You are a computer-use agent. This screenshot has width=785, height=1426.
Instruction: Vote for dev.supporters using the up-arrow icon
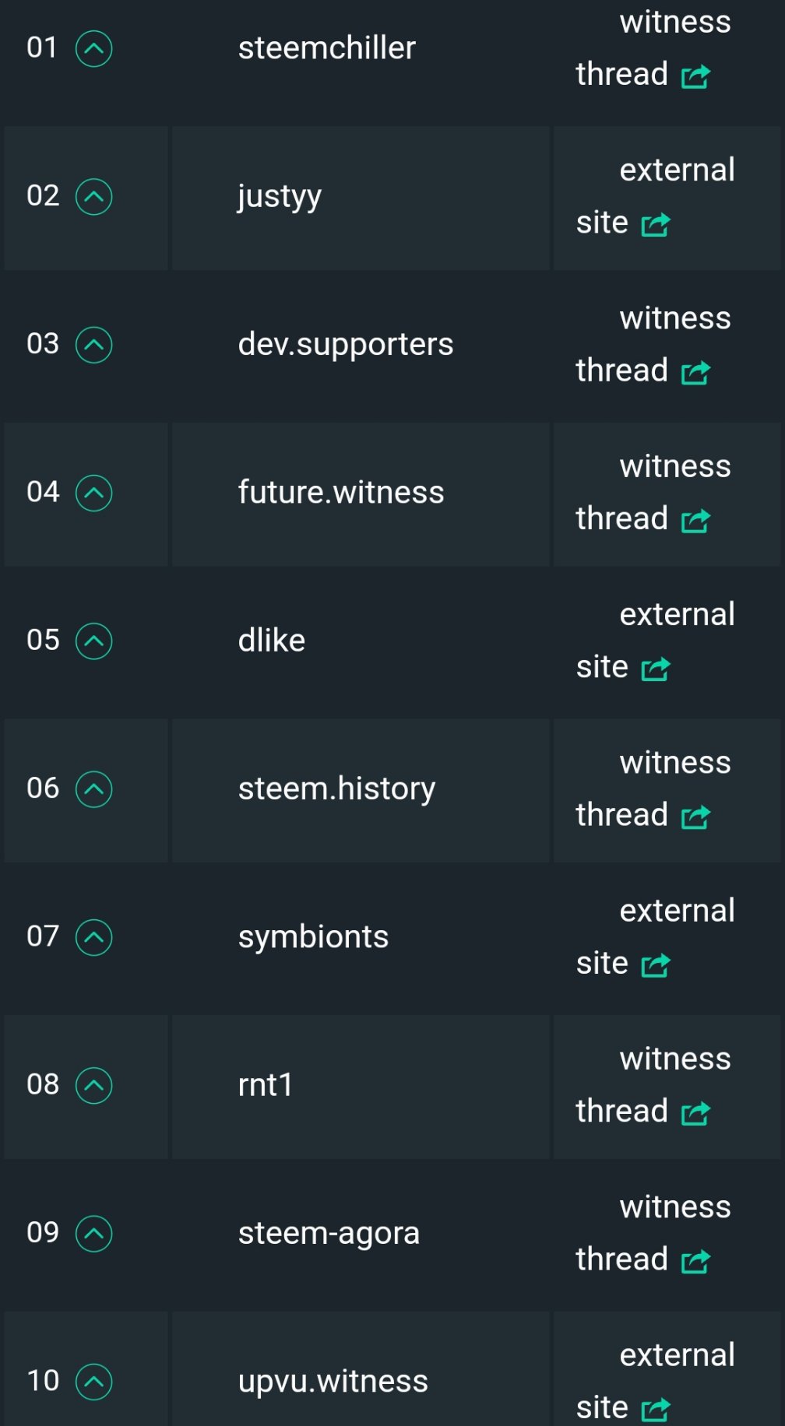coord(93,345)
